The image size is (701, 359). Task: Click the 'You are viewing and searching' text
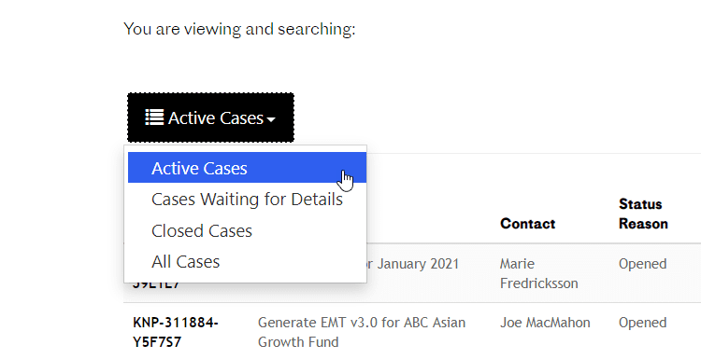coord(239,29)
